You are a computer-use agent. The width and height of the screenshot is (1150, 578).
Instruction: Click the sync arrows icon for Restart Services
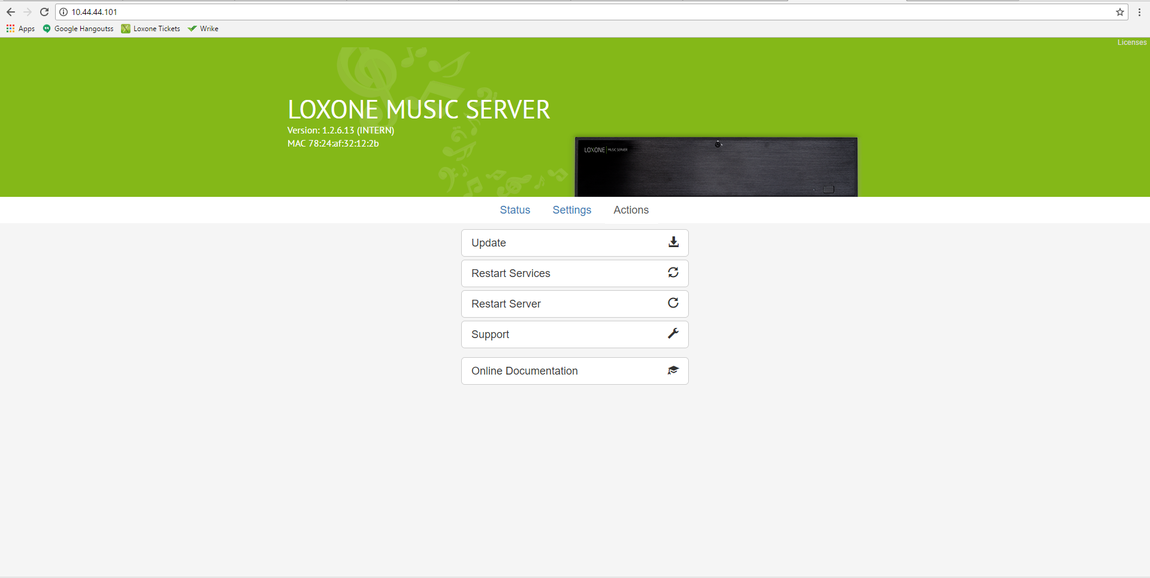pyautogui.click(x=673, y=273)
